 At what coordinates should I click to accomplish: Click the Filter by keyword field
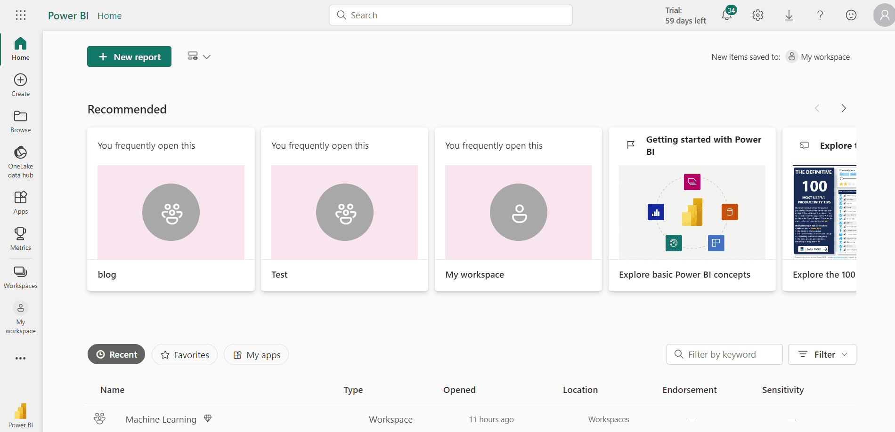point(724,354)
